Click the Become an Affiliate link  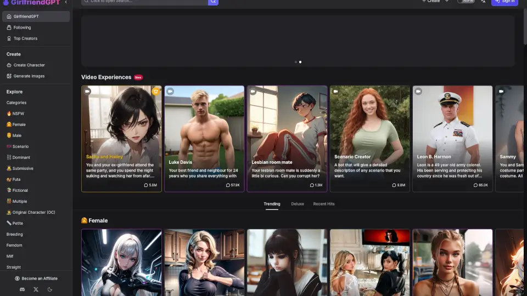pyautogui.click(x=36, y=278)
